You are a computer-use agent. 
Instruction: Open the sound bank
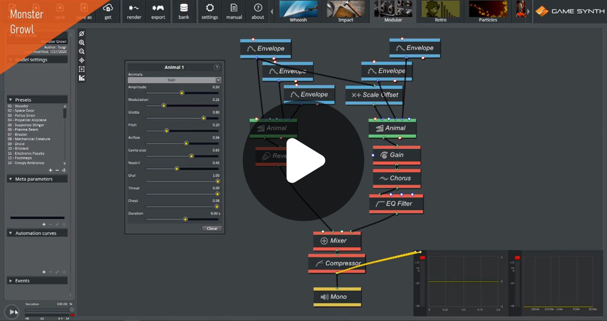[x=184, y=8]
